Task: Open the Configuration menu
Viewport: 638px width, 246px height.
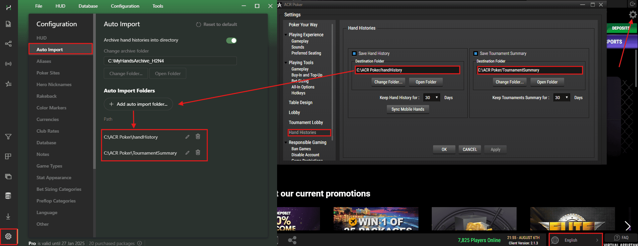Action: pos(125,6)
